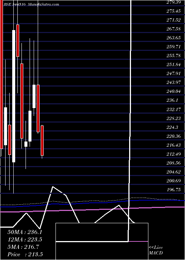The image size is (185, 260).
Task: Click the 247.91 price axis label
Action: pyautogui.click(x=174, y=74)
